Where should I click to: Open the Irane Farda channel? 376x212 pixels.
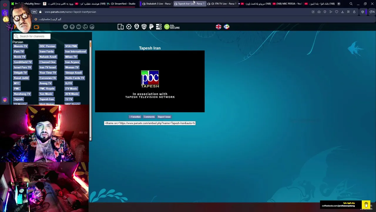[x=46, y=52]
